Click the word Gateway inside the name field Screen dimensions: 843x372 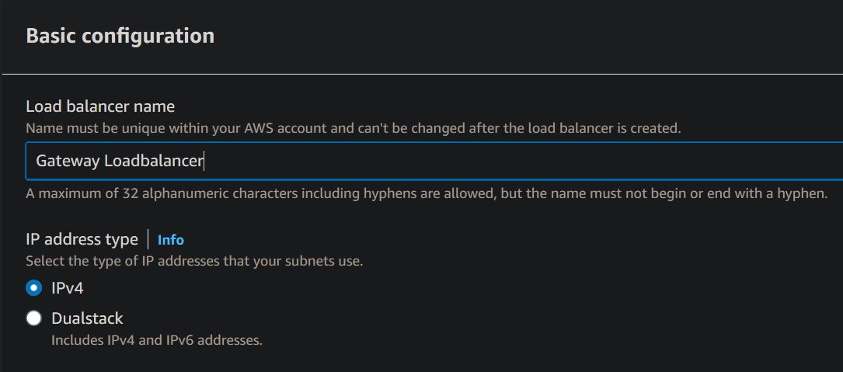pyautogui.click(x=68, y=161)
